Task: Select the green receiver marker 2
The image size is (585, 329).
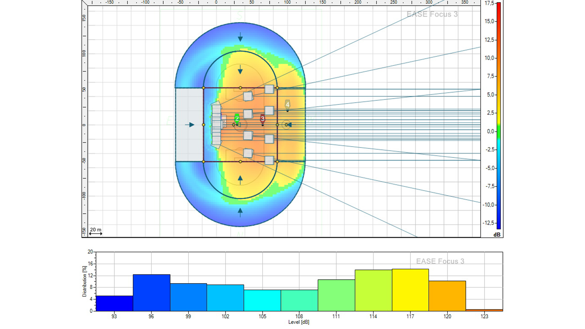Action: (237, 118)
